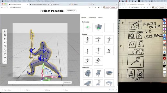Add the table furniture thumbnail

[109, 83]
